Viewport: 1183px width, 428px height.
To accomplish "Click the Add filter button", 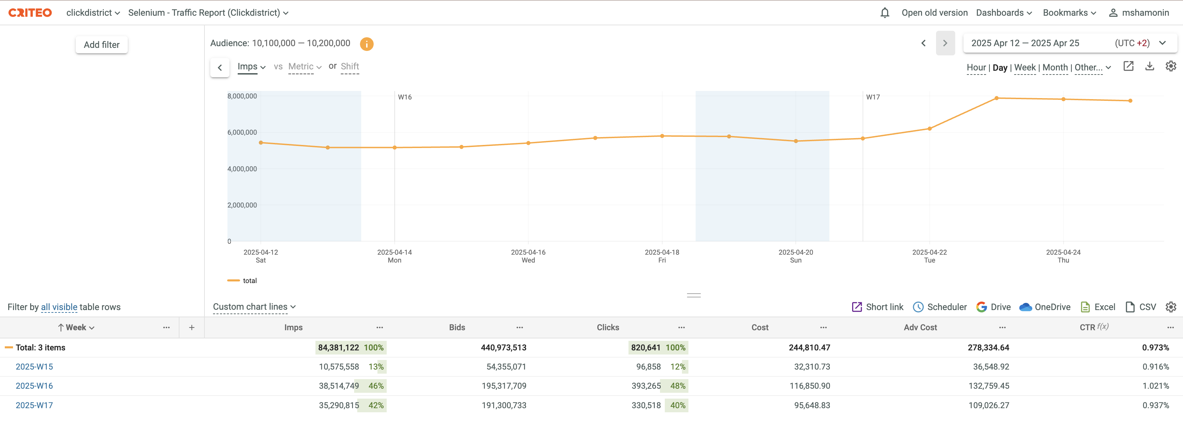I will click(x=101, y=45).
